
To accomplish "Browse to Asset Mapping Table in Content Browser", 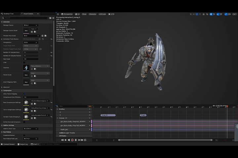I will [x=35, y=83].
